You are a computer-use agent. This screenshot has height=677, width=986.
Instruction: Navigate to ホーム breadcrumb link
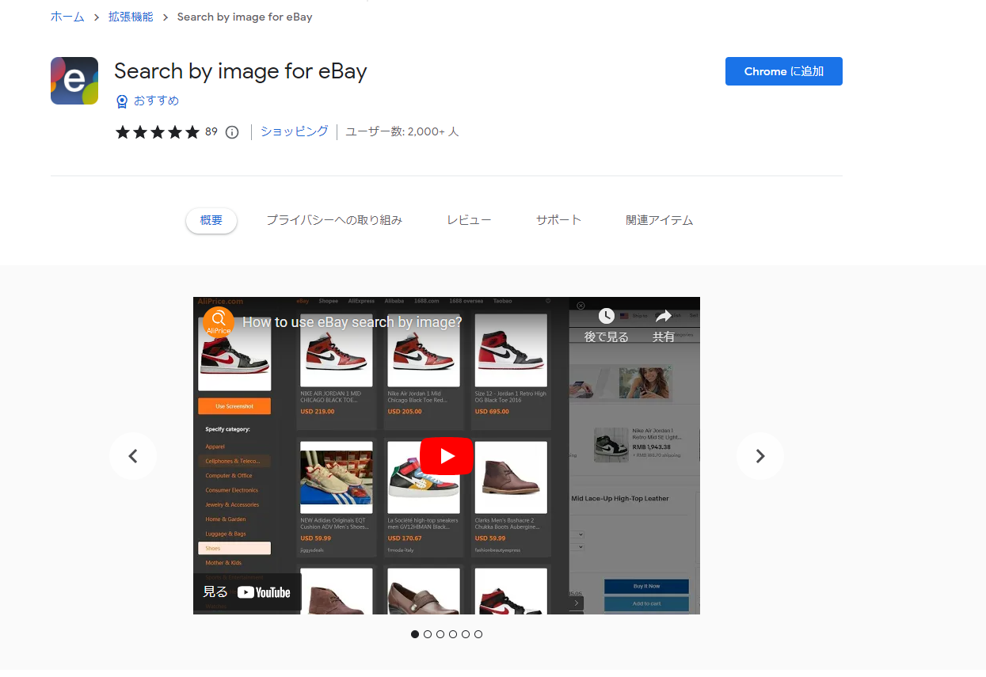[67, 17]
